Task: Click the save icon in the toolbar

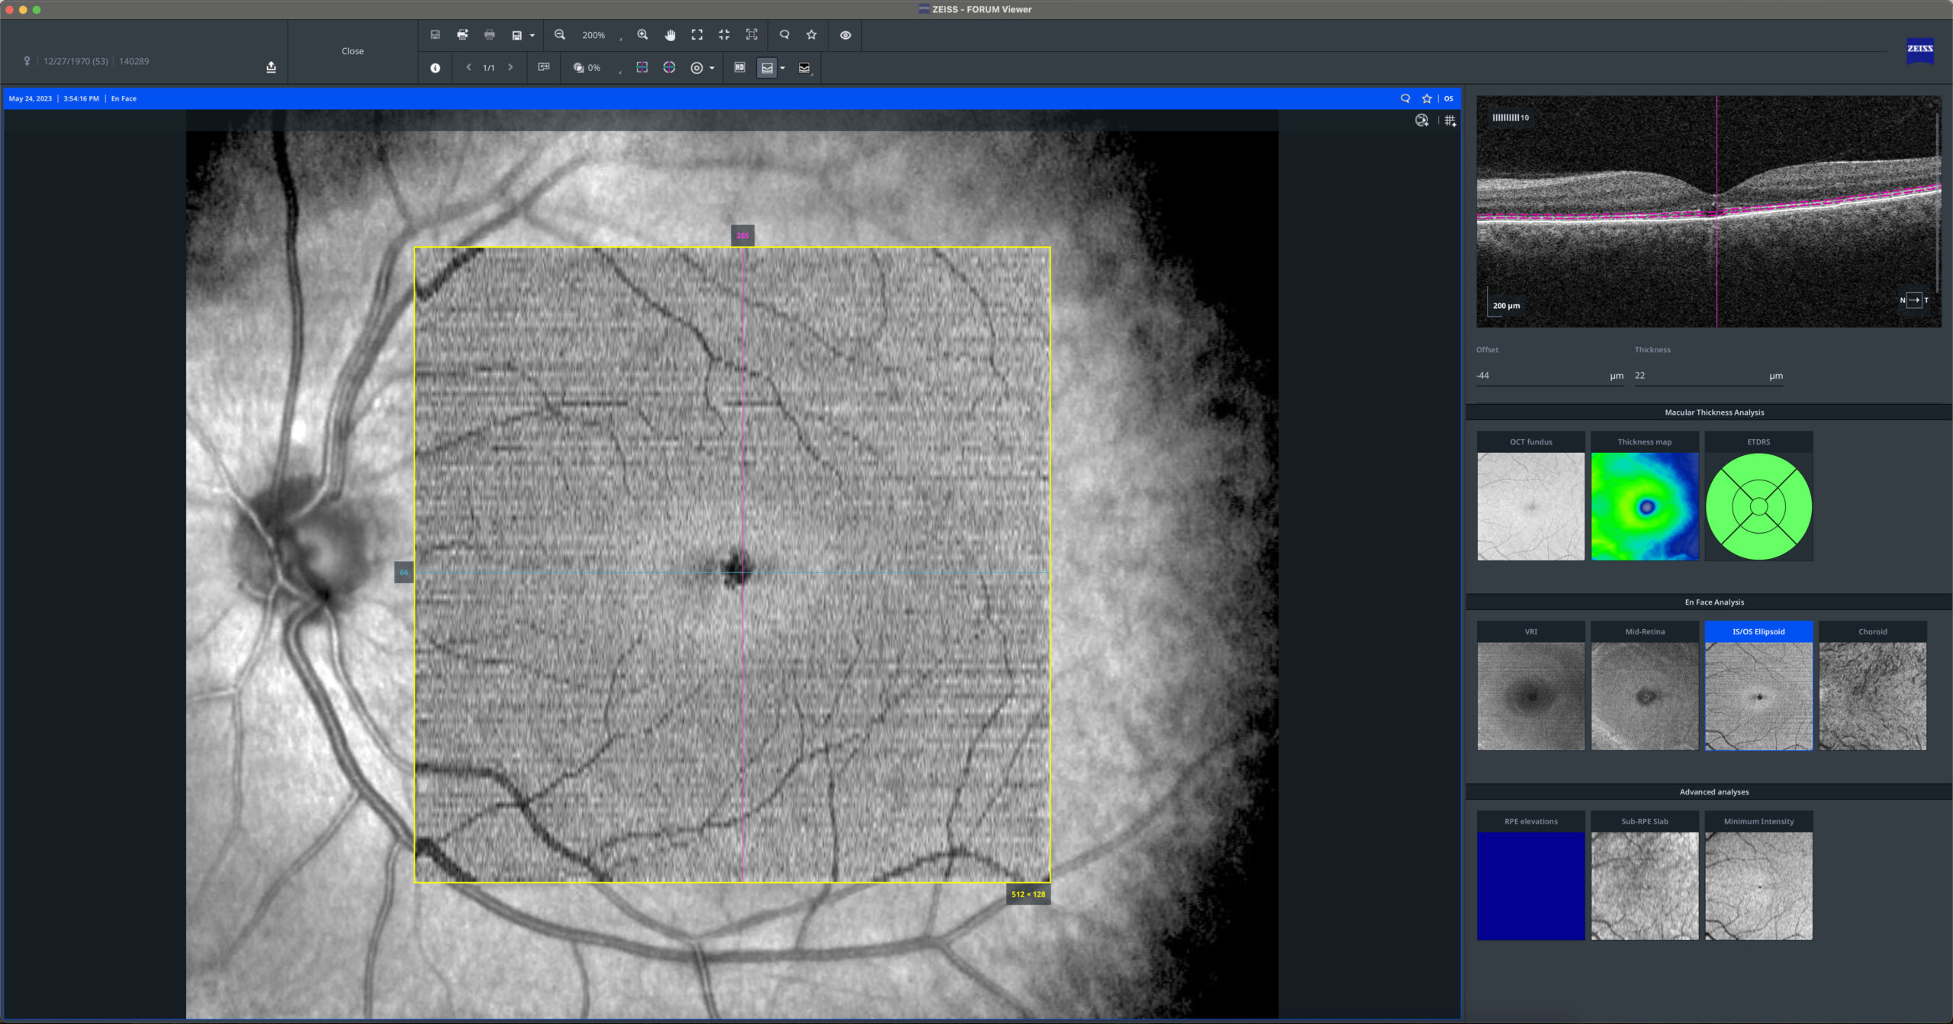Action: click(435, 35)
